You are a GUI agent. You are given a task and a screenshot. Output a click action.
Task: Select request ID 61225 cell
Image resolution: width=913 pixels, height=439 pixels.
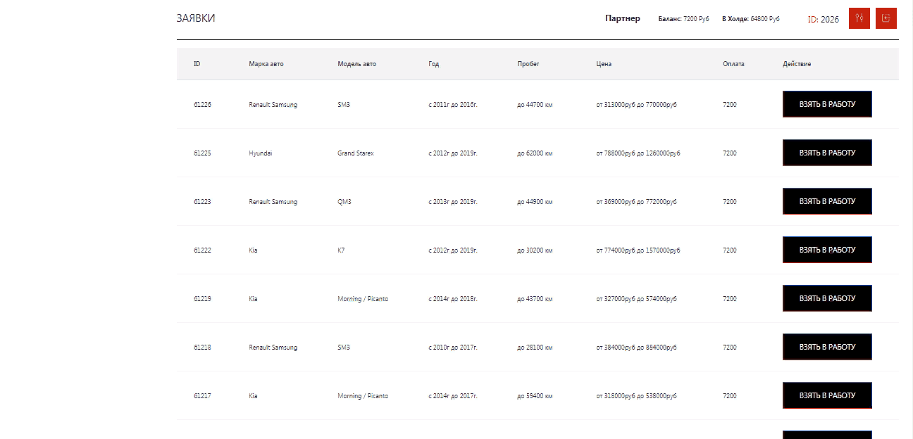click(202, 153)
